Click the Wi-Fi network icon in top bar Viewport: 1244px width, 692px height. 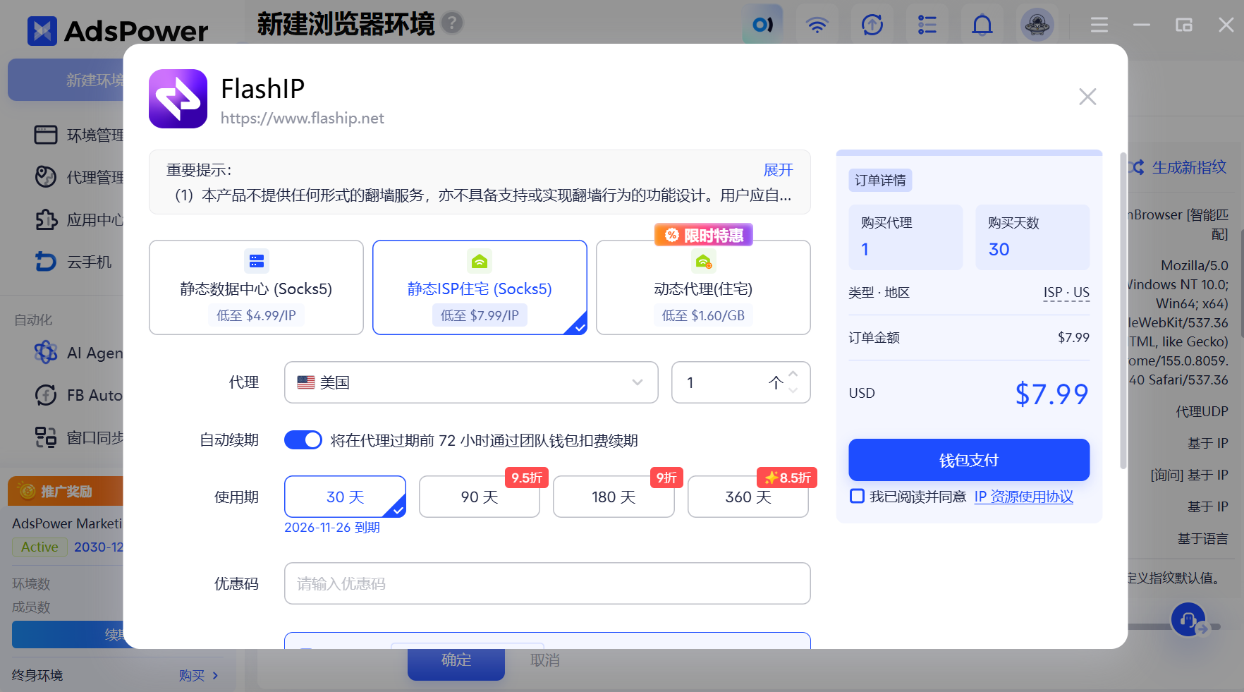coord(817,25)
